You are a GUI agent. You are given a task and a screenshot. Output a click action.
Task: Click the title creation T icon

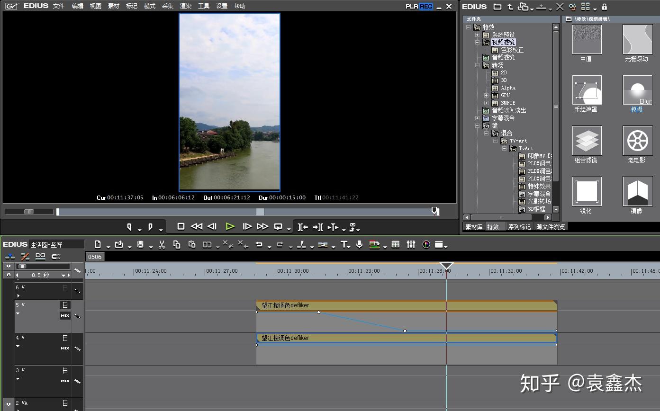tap(344, 244)
